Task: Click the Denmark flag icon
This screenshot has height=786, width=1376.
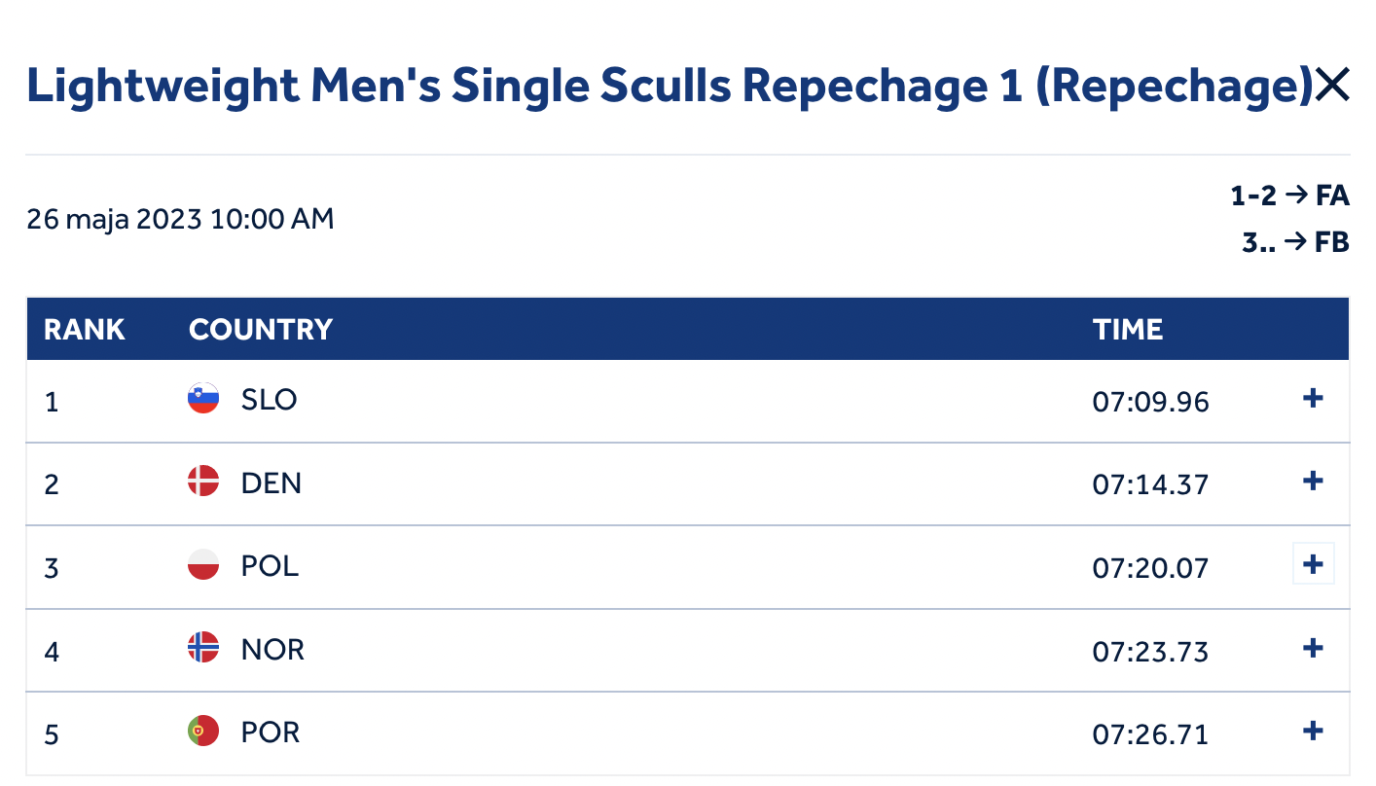Action: click(x=203, y=482)
